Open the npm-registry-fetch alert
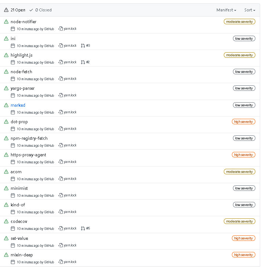Viewport: 266px width, 267px height. 29,138
